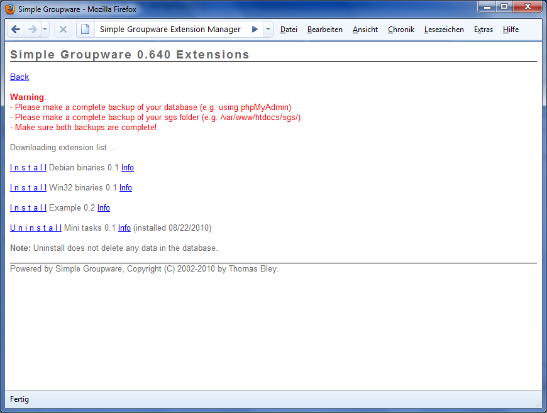Open the Bearbeiten menu

click(325, 30)
